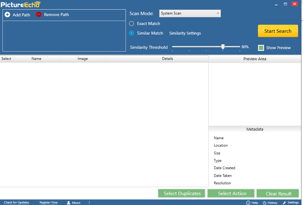The width and height of the screenshot is (303, 205).
Task: Toggle the Show Preview checkbox
Action: (261, 48)
